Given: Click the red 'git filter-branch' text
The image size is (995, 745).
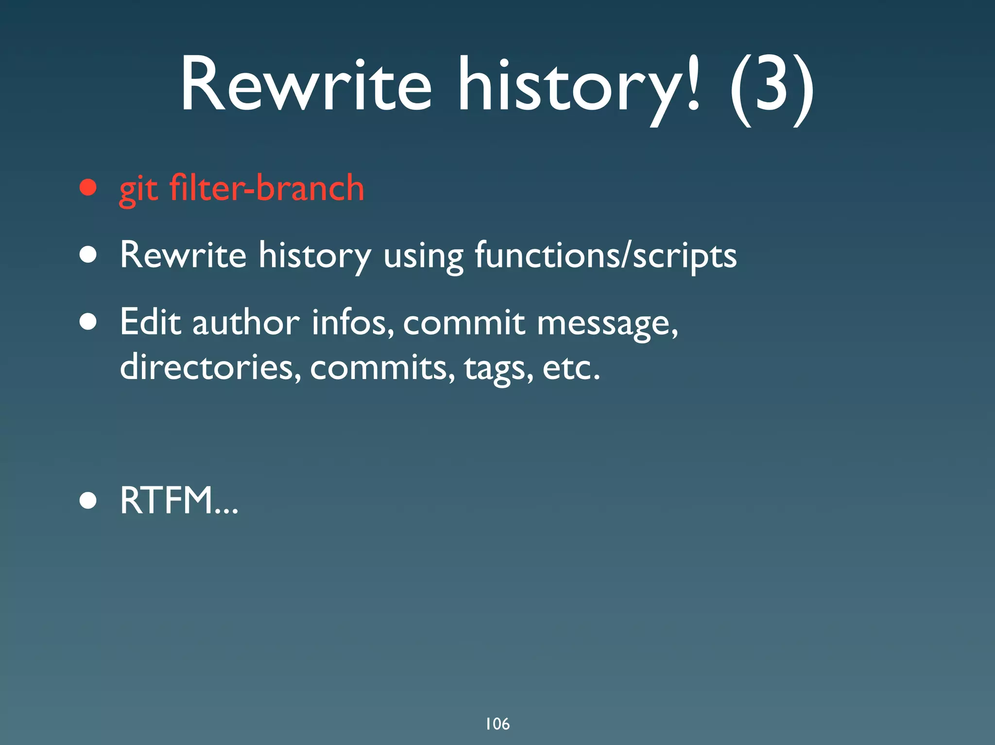Looking at the screenshot, I should 241,188.
